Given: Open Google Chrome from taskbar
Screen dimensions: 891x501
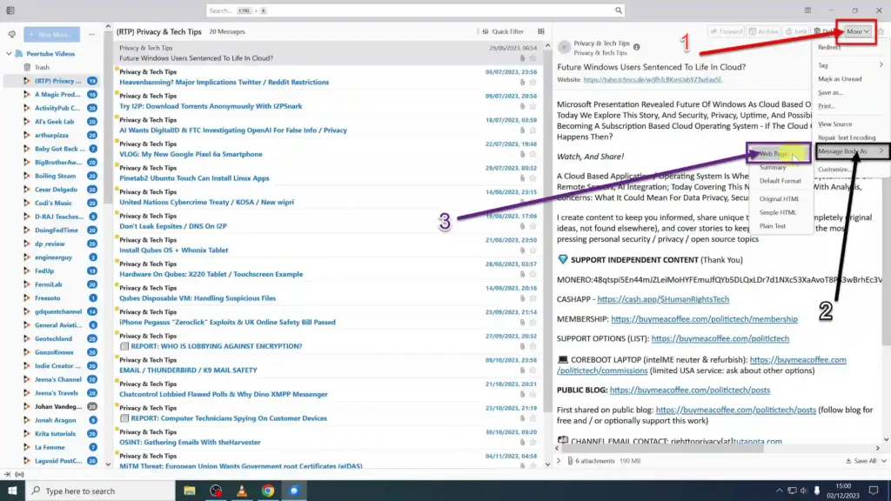Looking at the screenshot, I should [x=268, y=491].
